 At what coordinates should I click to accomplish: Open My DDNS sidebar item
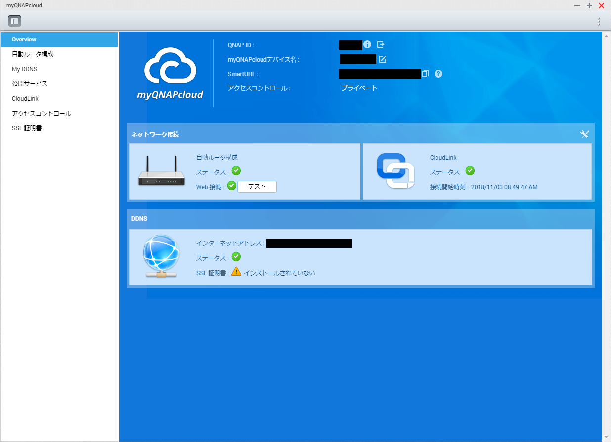pyautogui.click(x=59, y=69)
